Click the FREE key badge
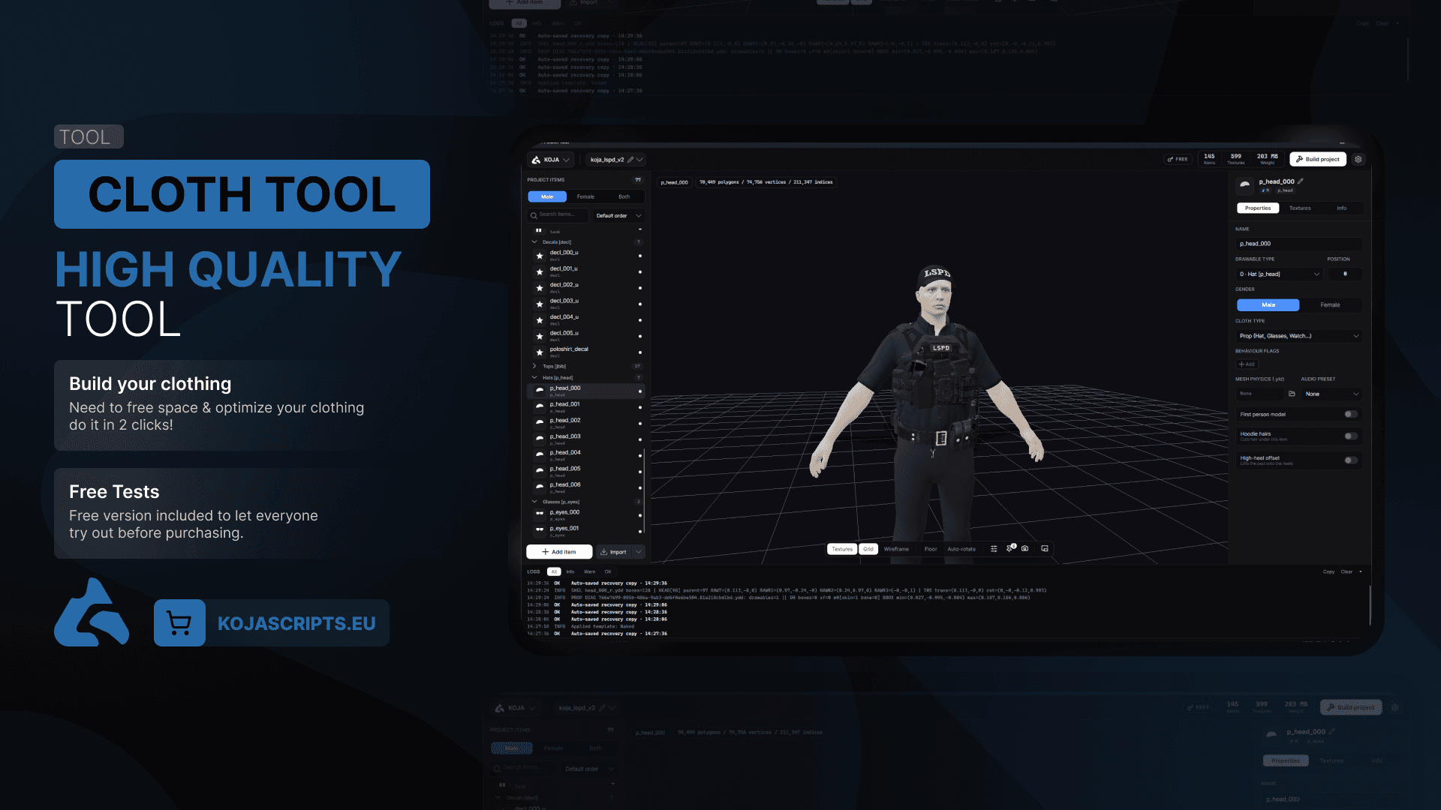 1177,159
